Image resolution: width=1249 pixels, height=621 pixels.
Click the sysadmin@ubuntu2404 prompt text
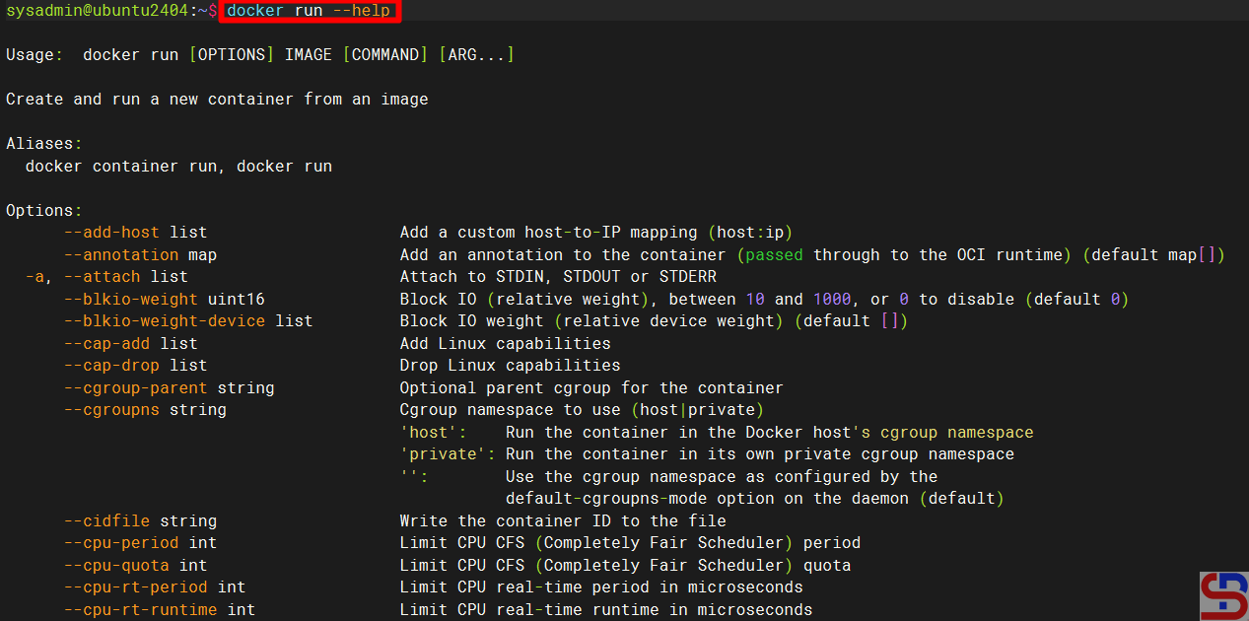[97, 11]
